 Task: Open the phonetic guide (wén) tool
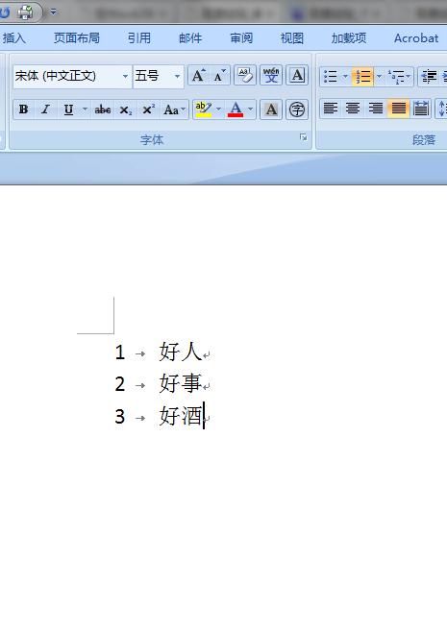[x=271, y=75]
